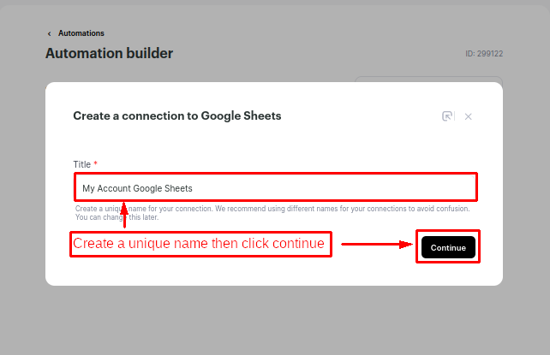The image size is (550, 355).
Task: Click the red 'Create a unique name' annotation
Action: point(199,244)
